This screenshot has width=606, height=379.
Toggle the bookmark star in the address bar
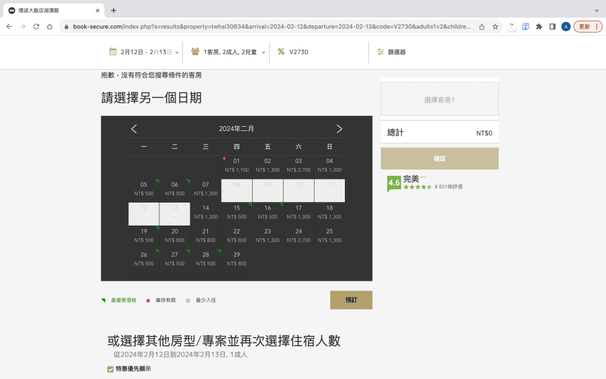[x=496, y=27]
